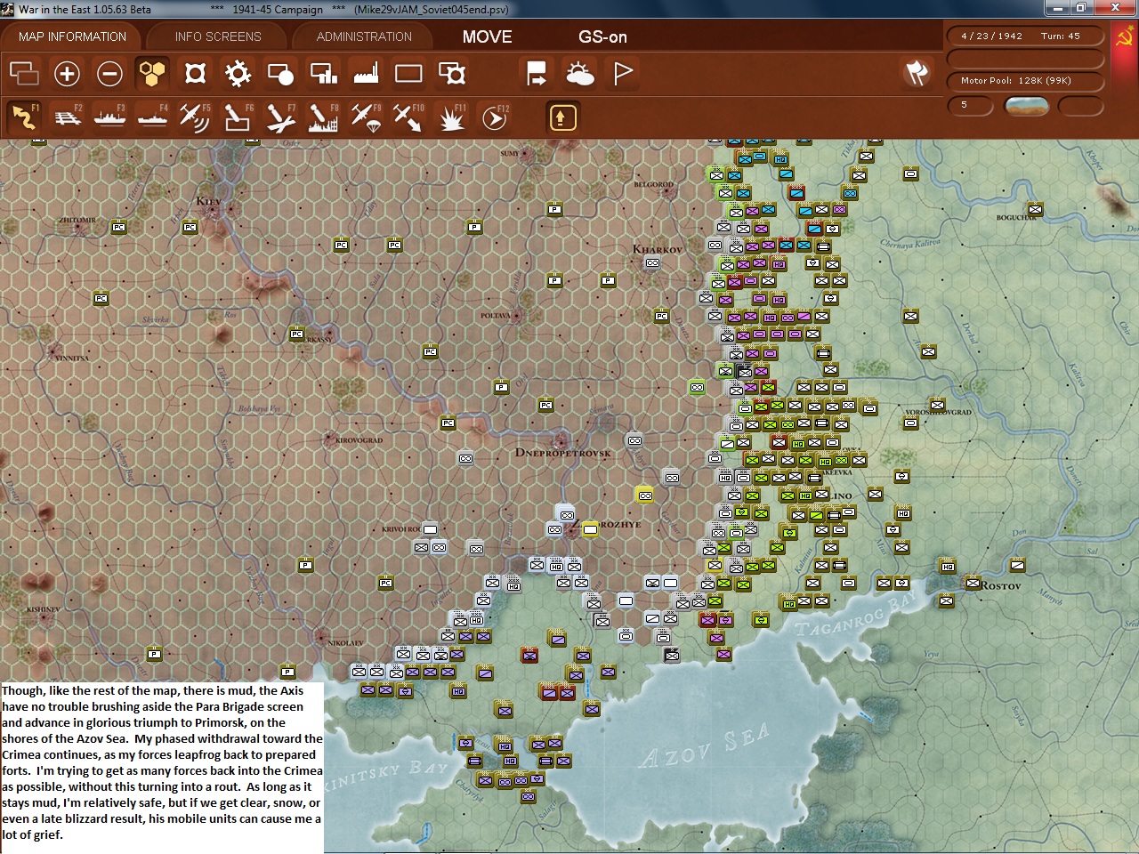Click the Soviet hammer and sickle emblem
Image resolution: width=1139 pixels, height=854 pixels.
coord(1125,36)
